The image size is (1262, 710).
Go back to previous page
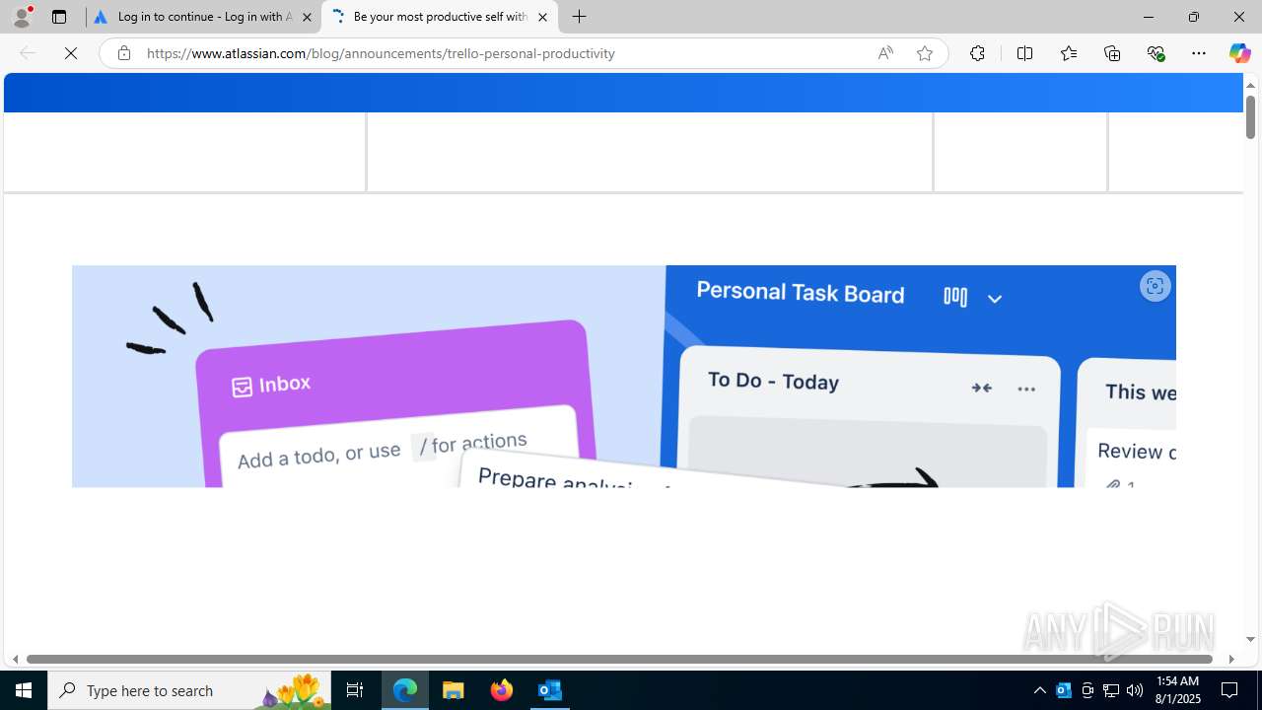coord(28,53)
